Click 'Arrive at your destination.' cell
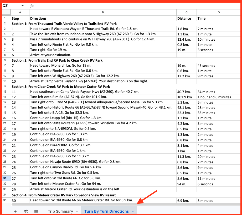242x215 pixels. coord(103,55)
